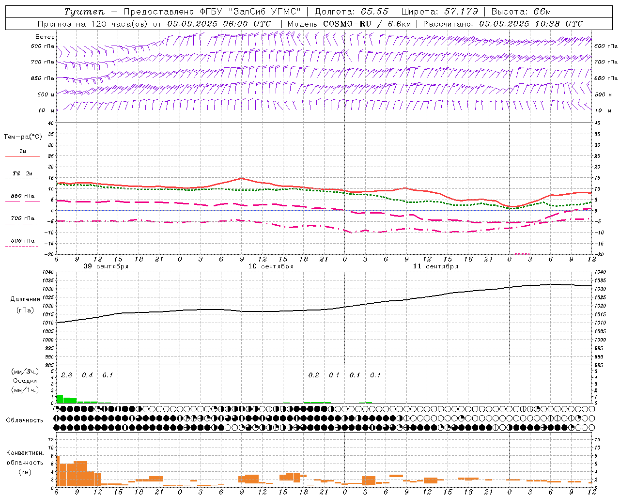620x496 pixels.
Task: Click the "Прогноз на 120 часа(ов)" text
Action: tap(93, 24)
